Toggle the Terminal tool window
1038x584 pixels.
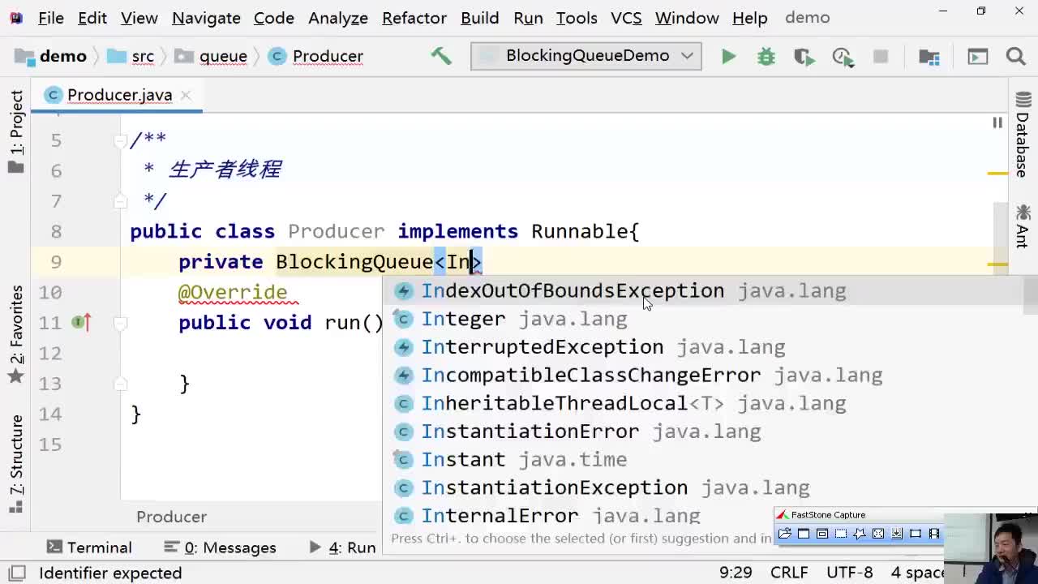click(x=89, y=547)
